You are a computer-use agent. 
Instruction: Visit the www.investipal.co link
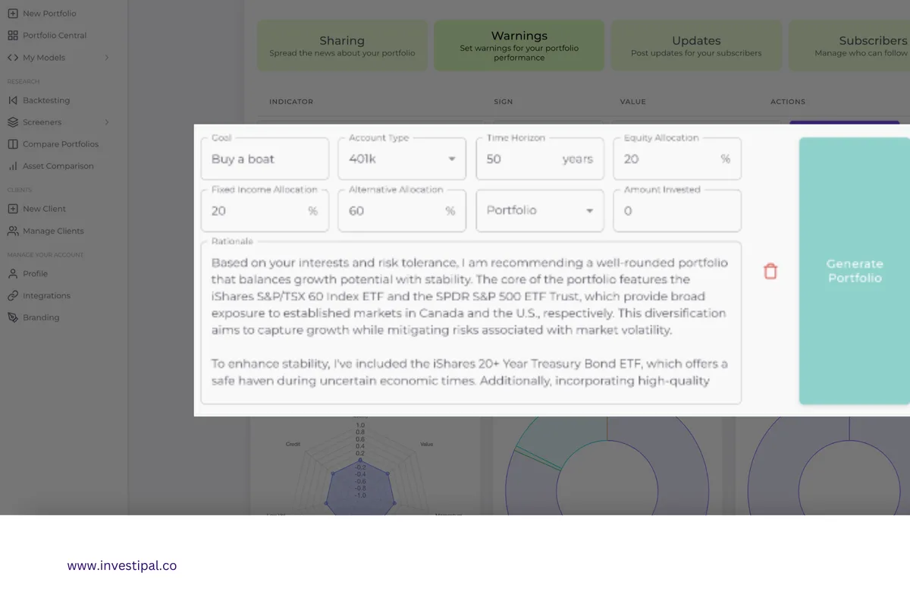pyautogui.click(x=123, y=565)
